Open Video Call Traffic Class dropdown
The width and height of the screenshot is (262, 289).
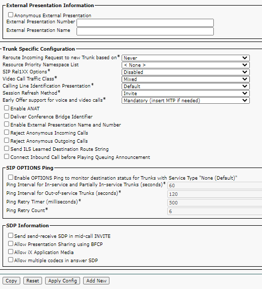(x=185, y=79)
